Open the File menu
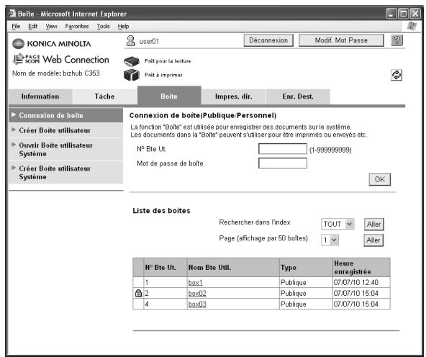 point(16,27)
